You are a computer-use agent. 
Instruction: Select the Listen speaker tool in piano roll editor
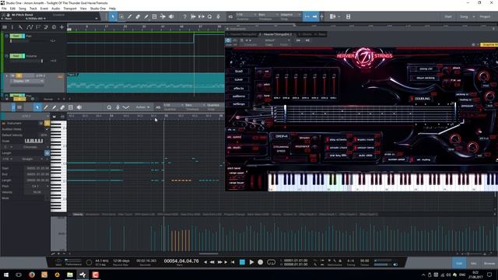click(x=79, y=107)
